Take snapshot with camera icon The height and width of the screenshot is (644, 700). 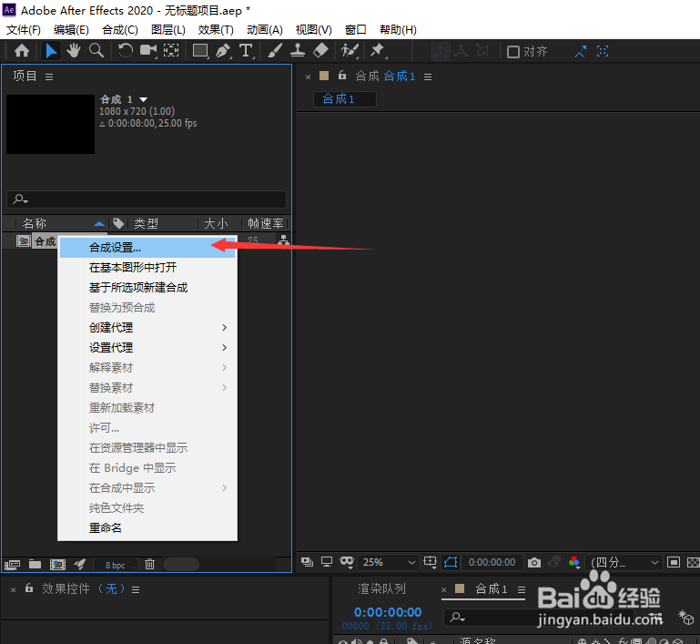tap(534, 563)
